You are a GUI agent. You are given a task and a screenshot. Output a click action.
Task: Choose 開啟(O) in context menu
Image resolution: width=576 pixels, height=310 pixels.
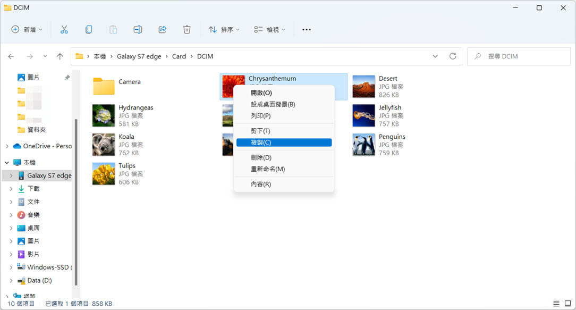point(284,93)
